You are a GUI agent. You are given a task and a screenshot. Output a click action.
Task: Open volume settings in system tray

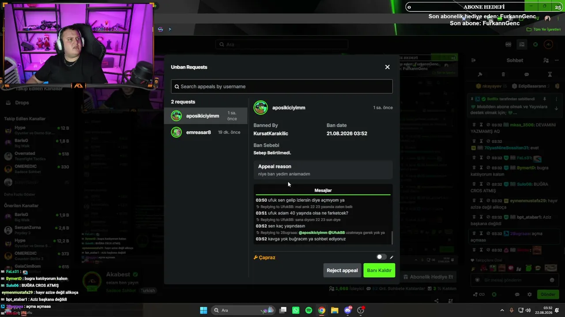[528, 310]
